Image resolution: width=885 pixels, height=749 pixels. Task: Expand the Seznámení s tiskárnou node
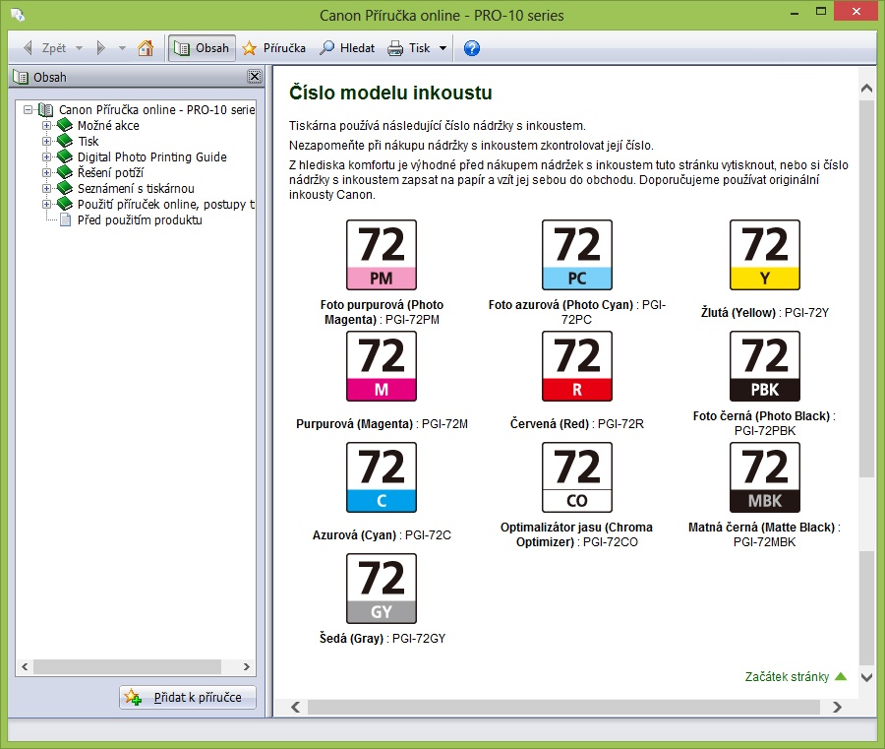tap(46, 188)
